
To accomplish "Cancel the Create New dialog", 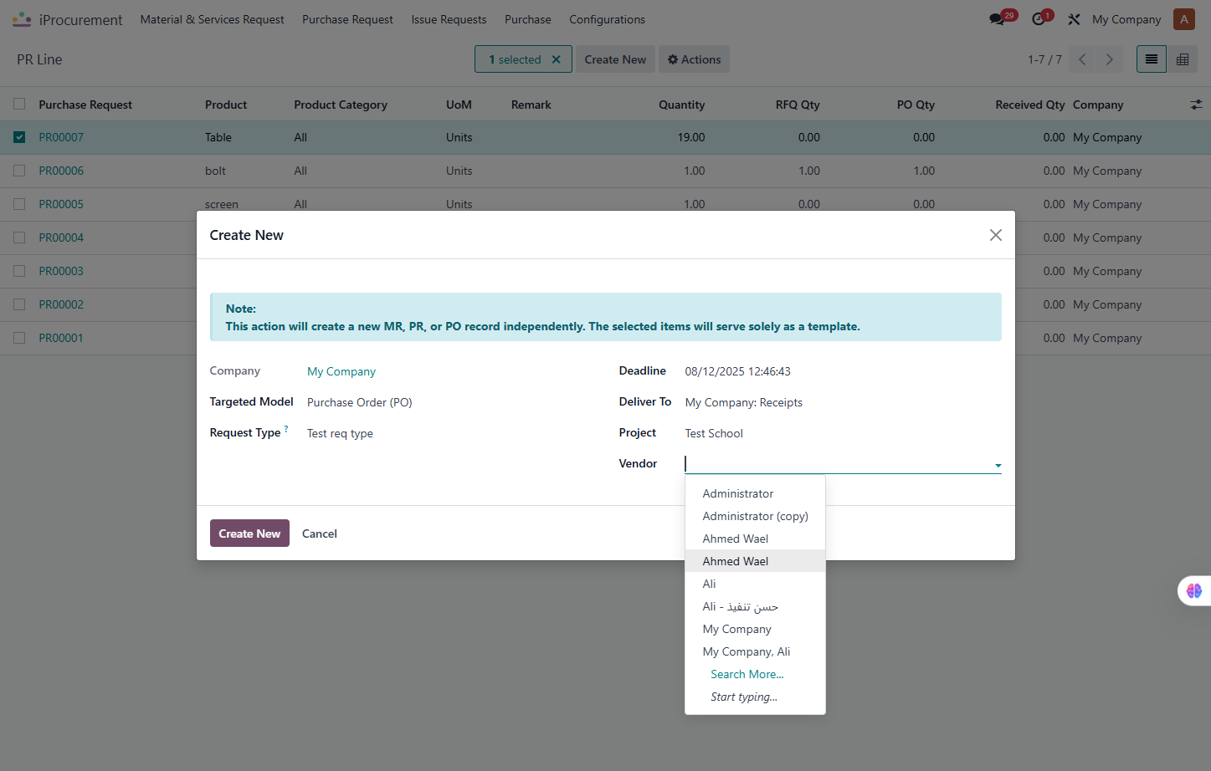I will click(x=319, y=534).
